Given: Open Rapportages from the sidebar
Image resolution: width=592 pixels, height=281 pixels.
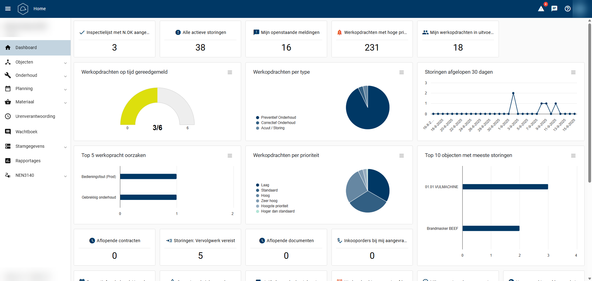Looking at the screenshot, I should [28, 161].
